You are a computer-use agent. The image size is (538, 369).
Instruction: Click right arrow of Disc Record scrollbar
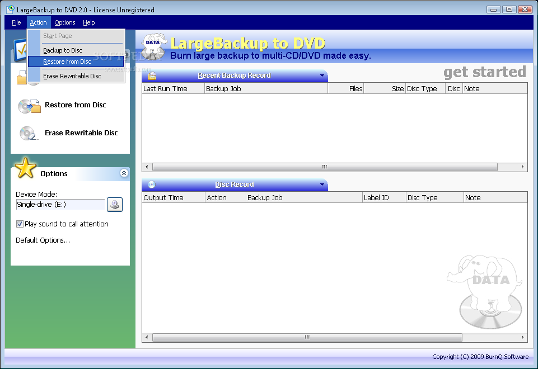click(x=522, y=338)
